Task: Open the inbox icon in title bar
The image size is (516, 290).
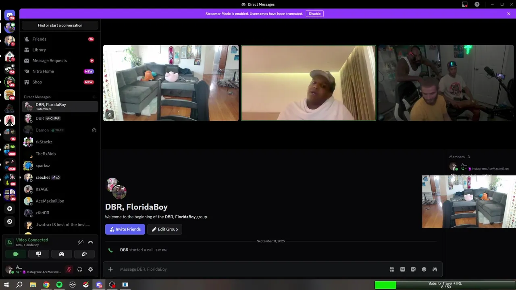Action: [465, 4]
